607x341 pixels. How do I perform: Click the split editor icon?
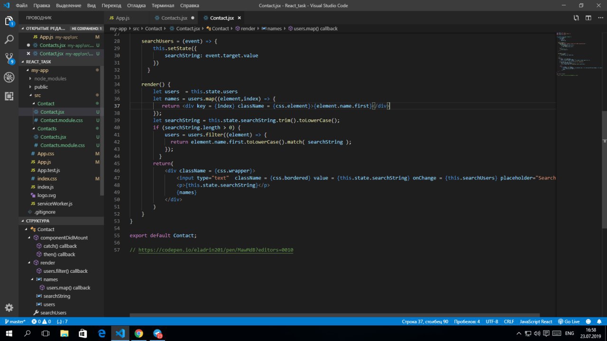click(588, 18)
